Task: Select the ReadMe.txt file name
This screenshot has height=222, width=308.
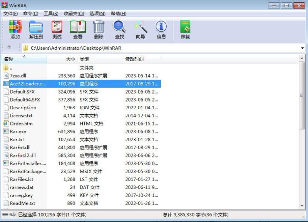Action: [x=22, y=204]
